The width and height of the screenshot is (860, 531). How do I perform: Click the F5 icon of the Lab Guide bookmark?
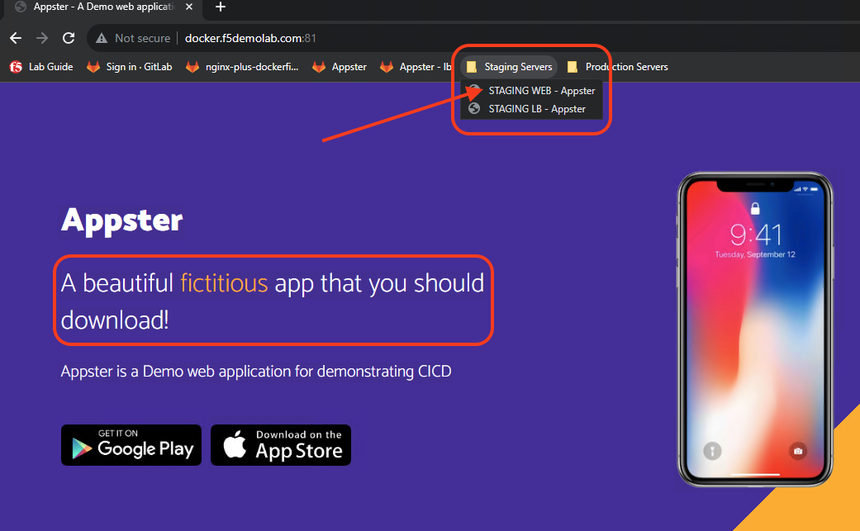pos(16,67)
